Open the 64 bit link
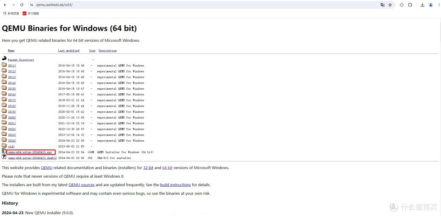The height and width of the screenshot is (216, 441). click(167, 168)
